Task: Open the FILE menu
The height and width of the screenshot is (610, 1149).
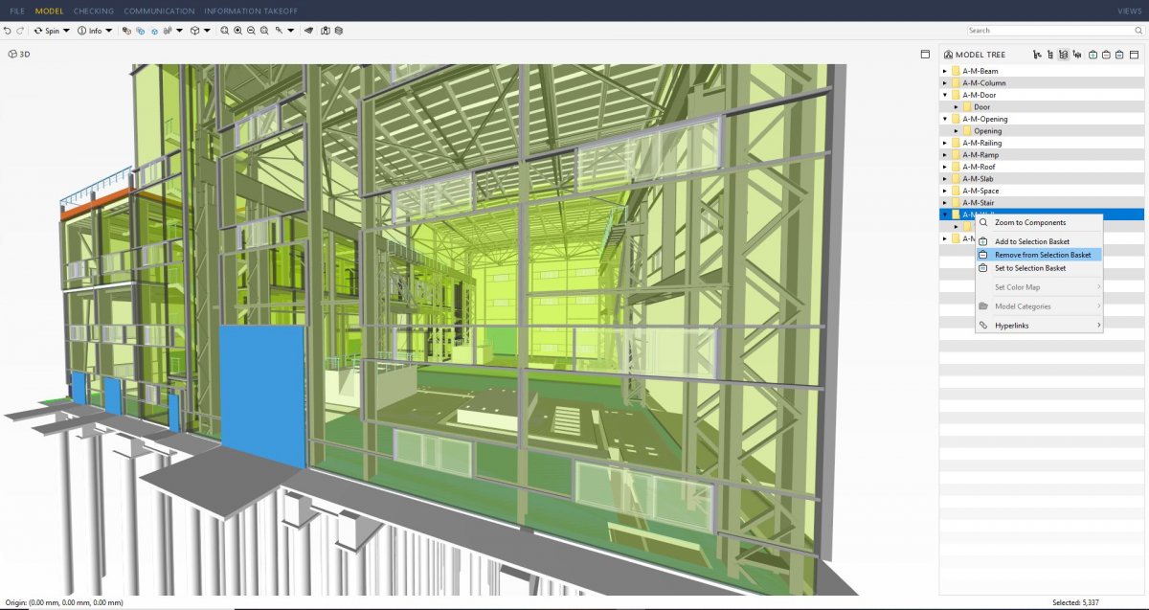Action: pos(17,11)
